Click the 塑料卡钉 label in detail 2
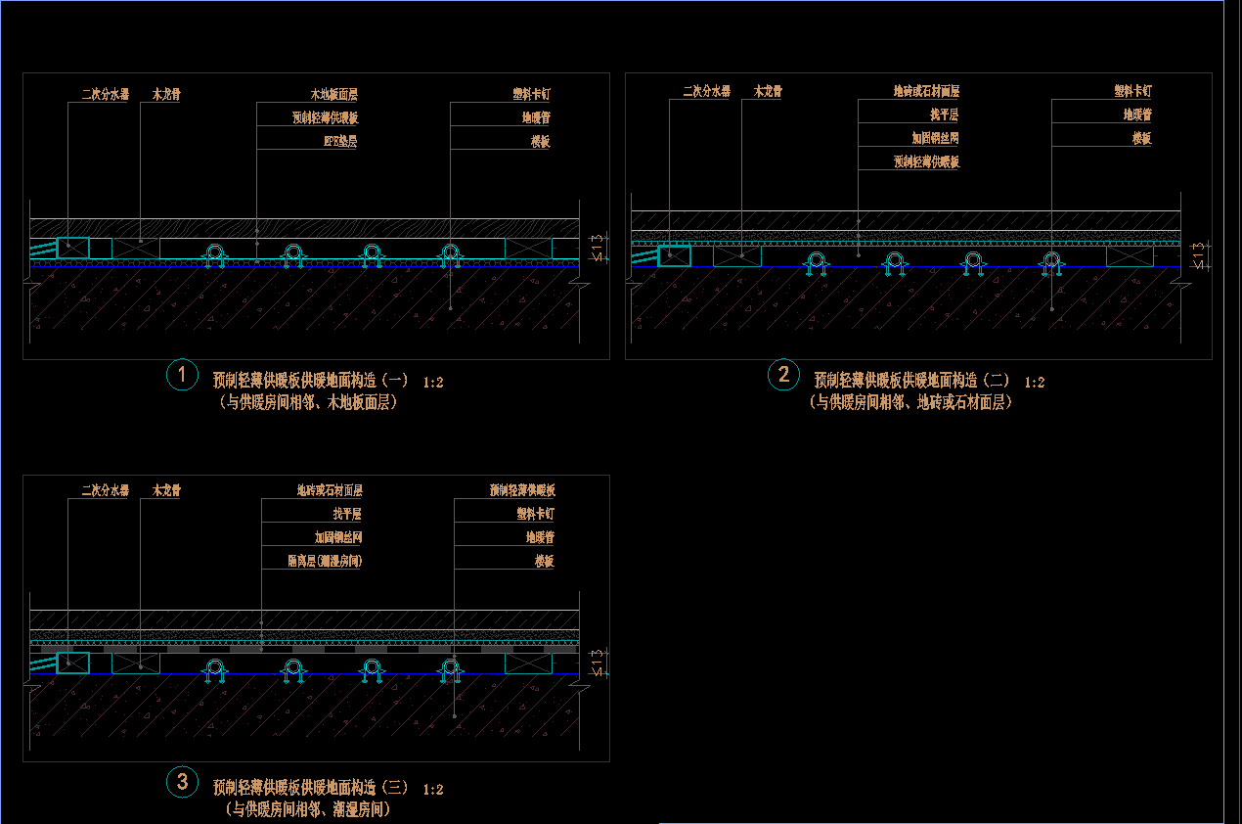1242x824 pixels. pos(1131,91)
